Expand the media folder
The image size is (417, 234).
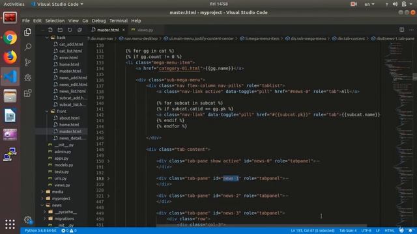point(42,192)
